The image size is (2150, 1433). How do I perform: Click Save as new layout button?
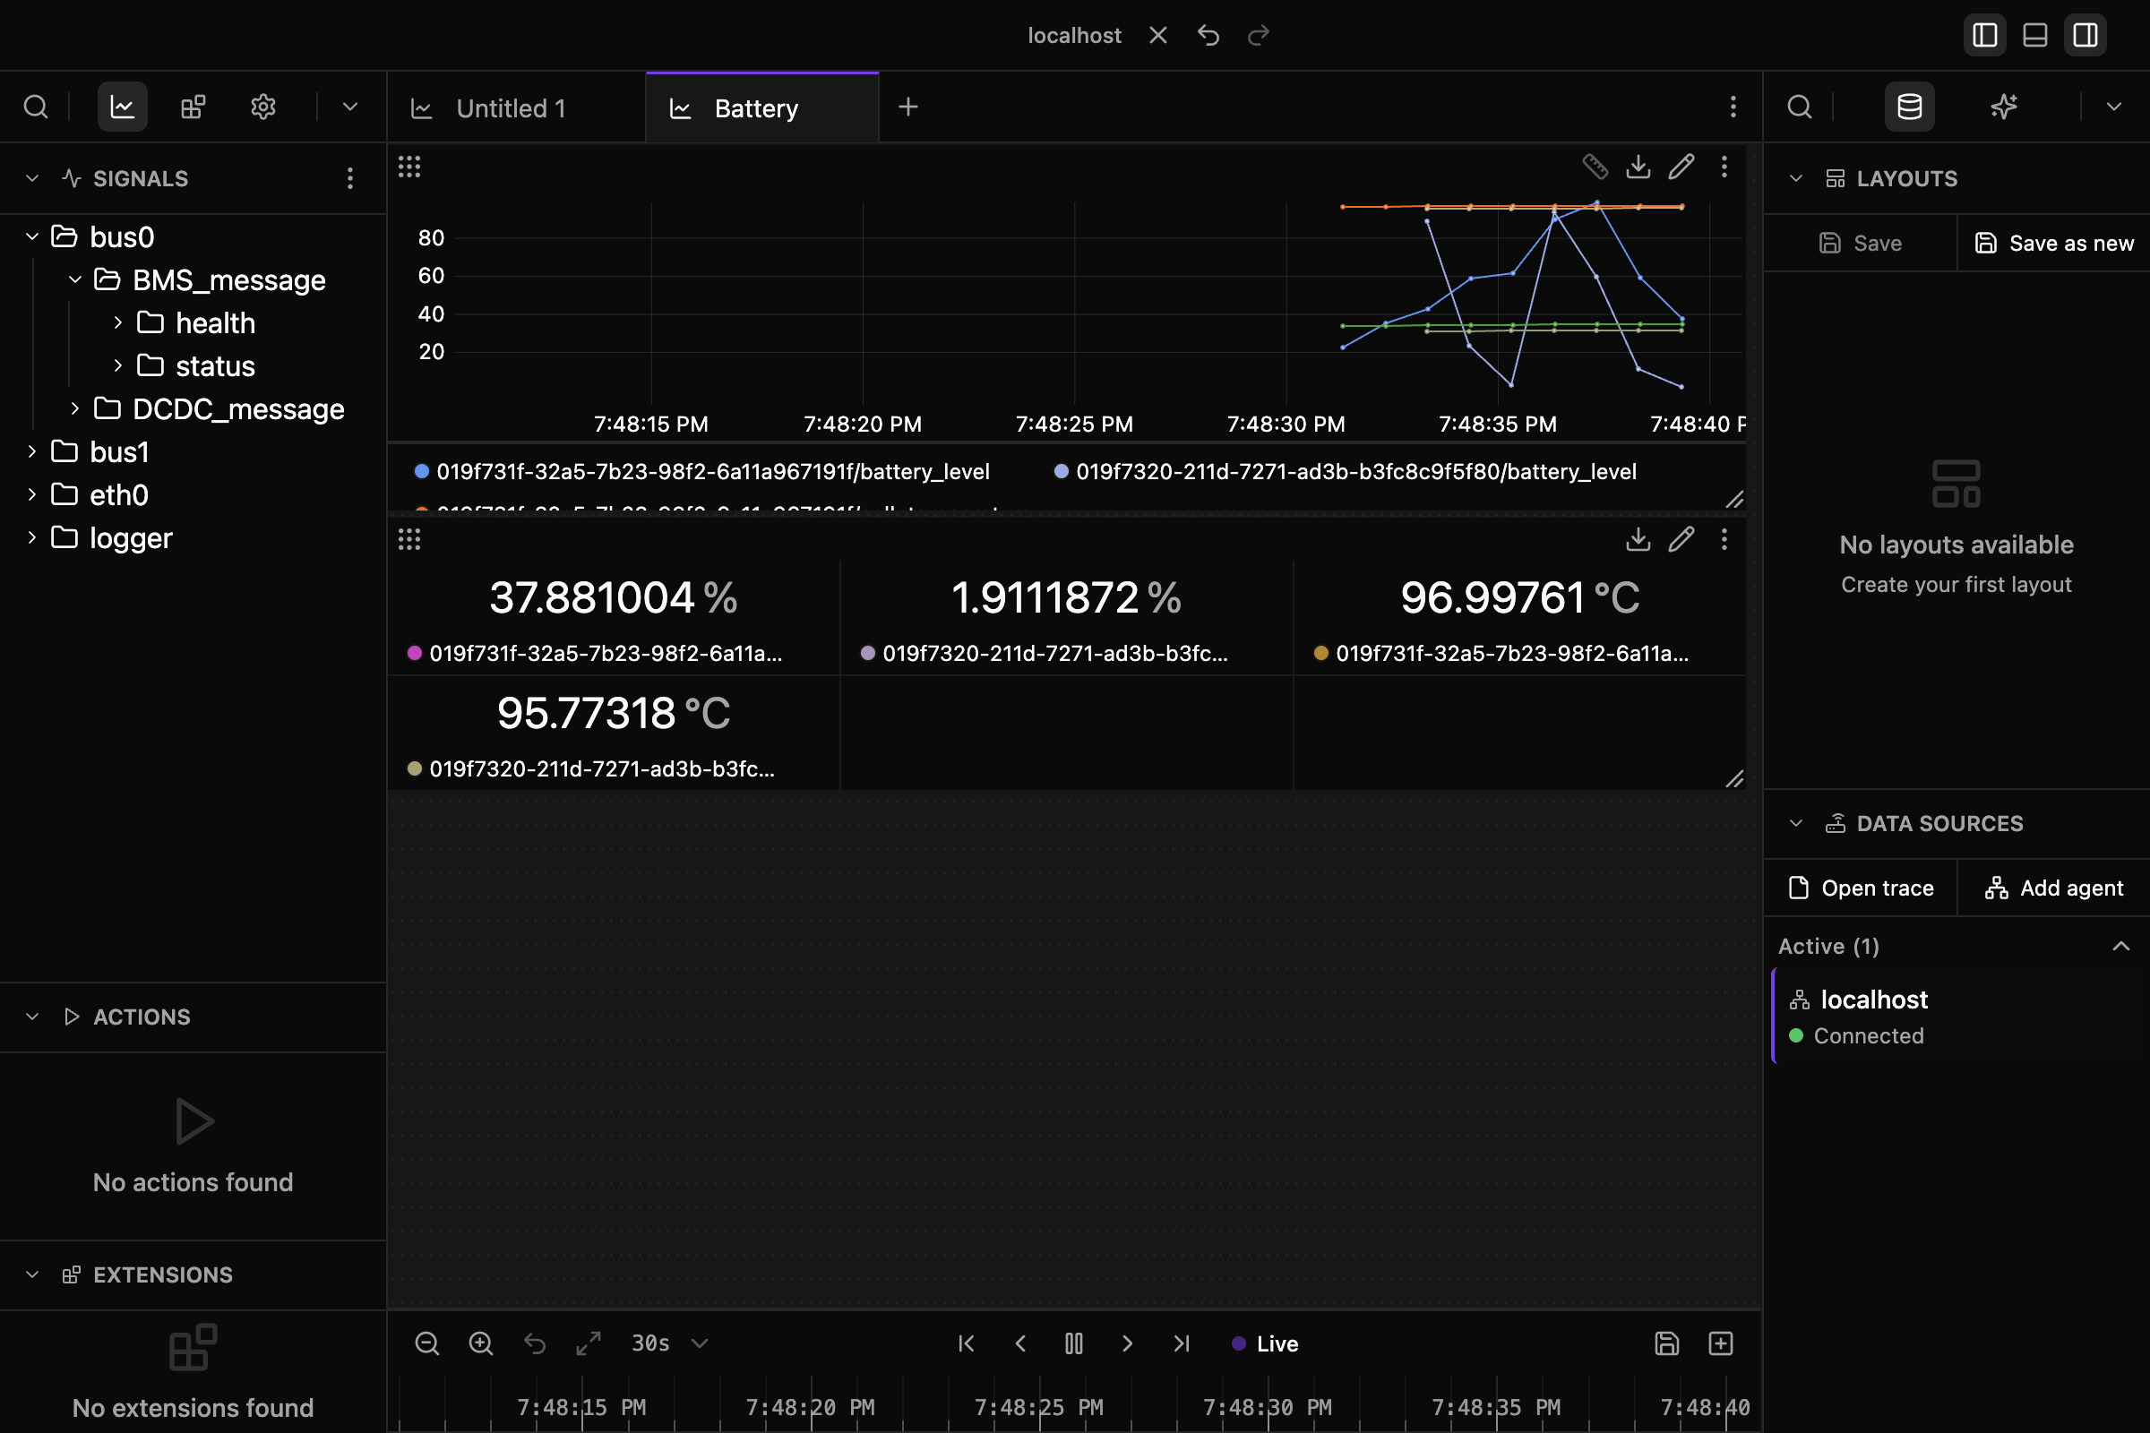[x=2053, y=243]
